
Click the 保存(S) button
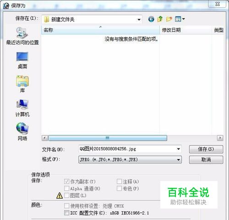click(x=206, y=149)
